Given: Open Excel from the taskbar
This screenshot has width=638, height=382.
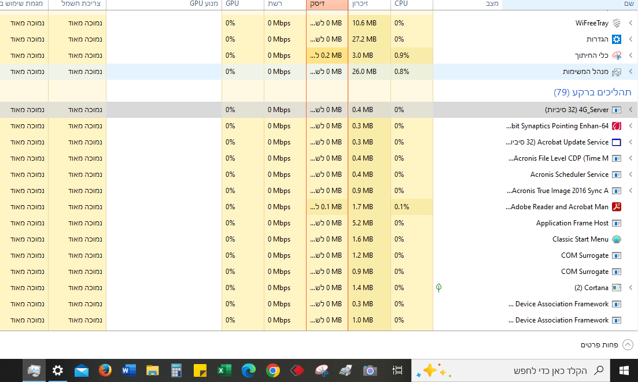Looking at the screenshot, I should pos(224,370).
